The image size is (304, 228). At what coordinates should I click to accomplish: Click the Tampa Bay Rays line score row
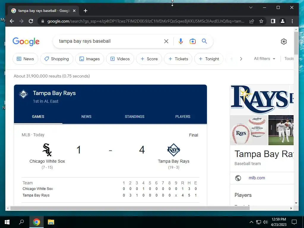pyautogui.click(x=110, y=195)
